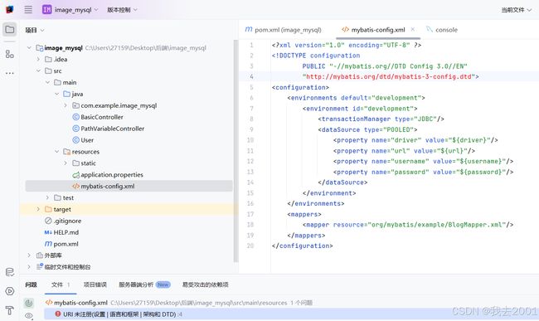Switch to the console editor tab
Viewport: 539px width, 321px height.
[x=442, y=30]
